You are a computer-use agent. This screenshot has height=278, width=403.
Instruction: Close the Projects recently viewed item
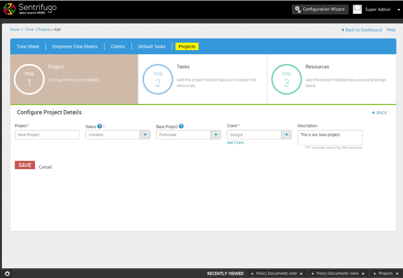(x=397, y=274)
